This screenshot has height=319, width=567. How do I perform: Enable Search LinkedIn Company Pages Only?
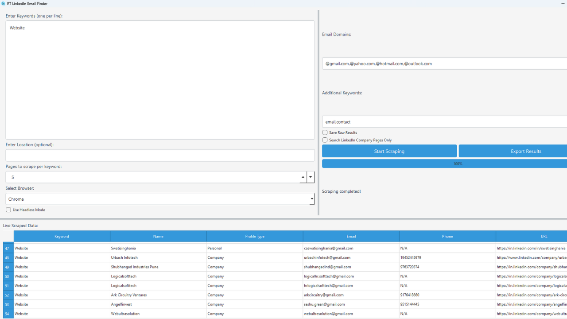[x=324, y=140]
